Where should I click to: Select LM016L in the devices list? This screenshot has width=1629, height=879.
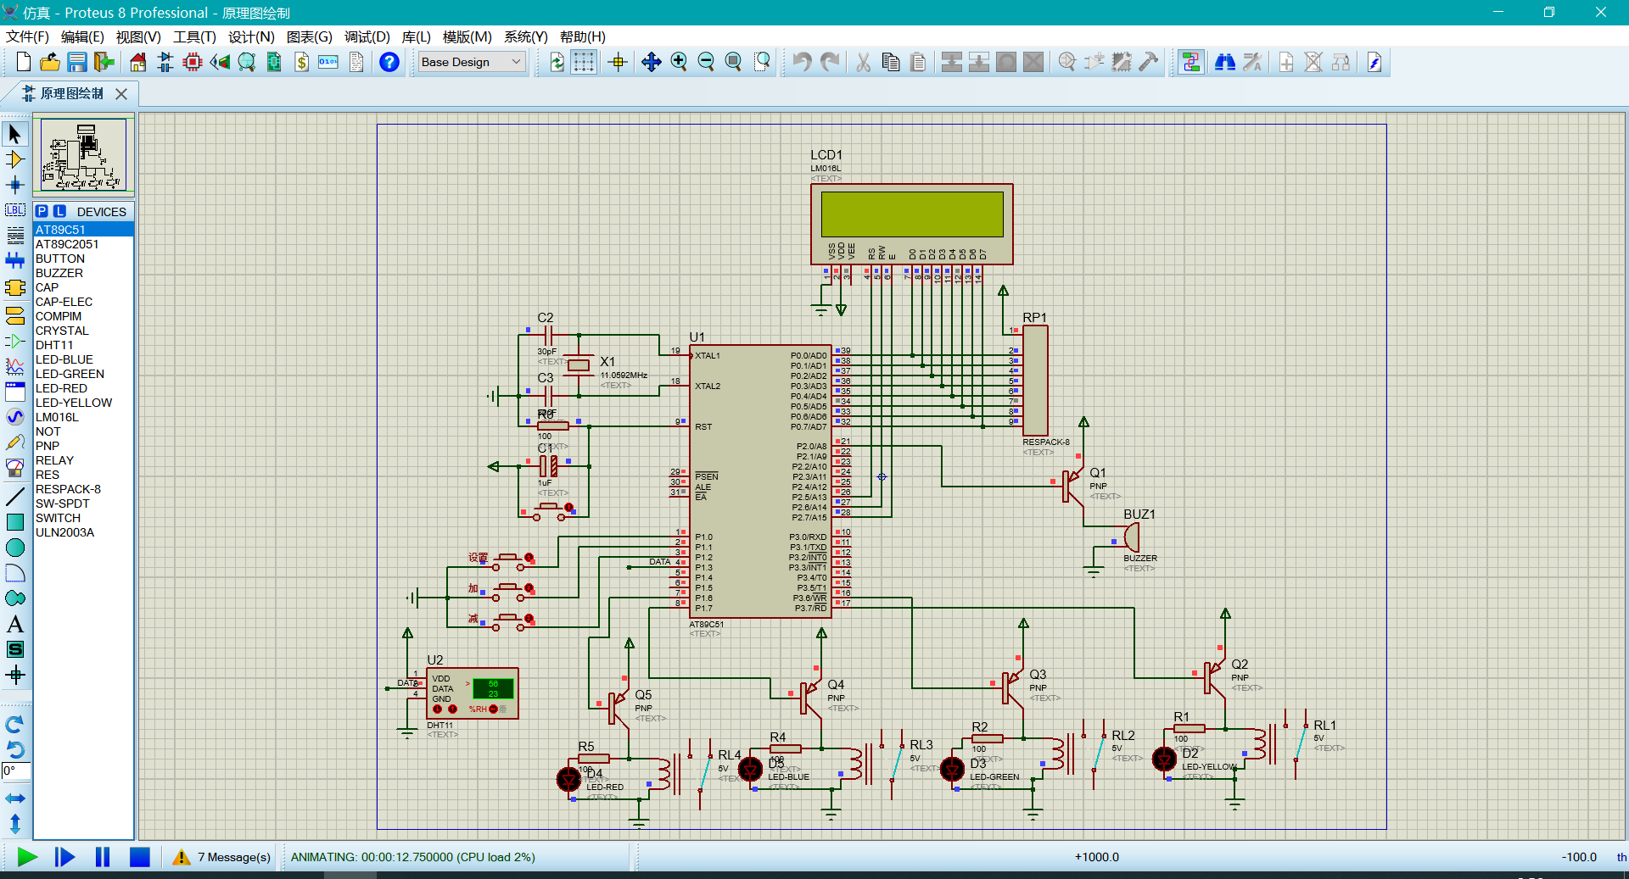(83, 417)
